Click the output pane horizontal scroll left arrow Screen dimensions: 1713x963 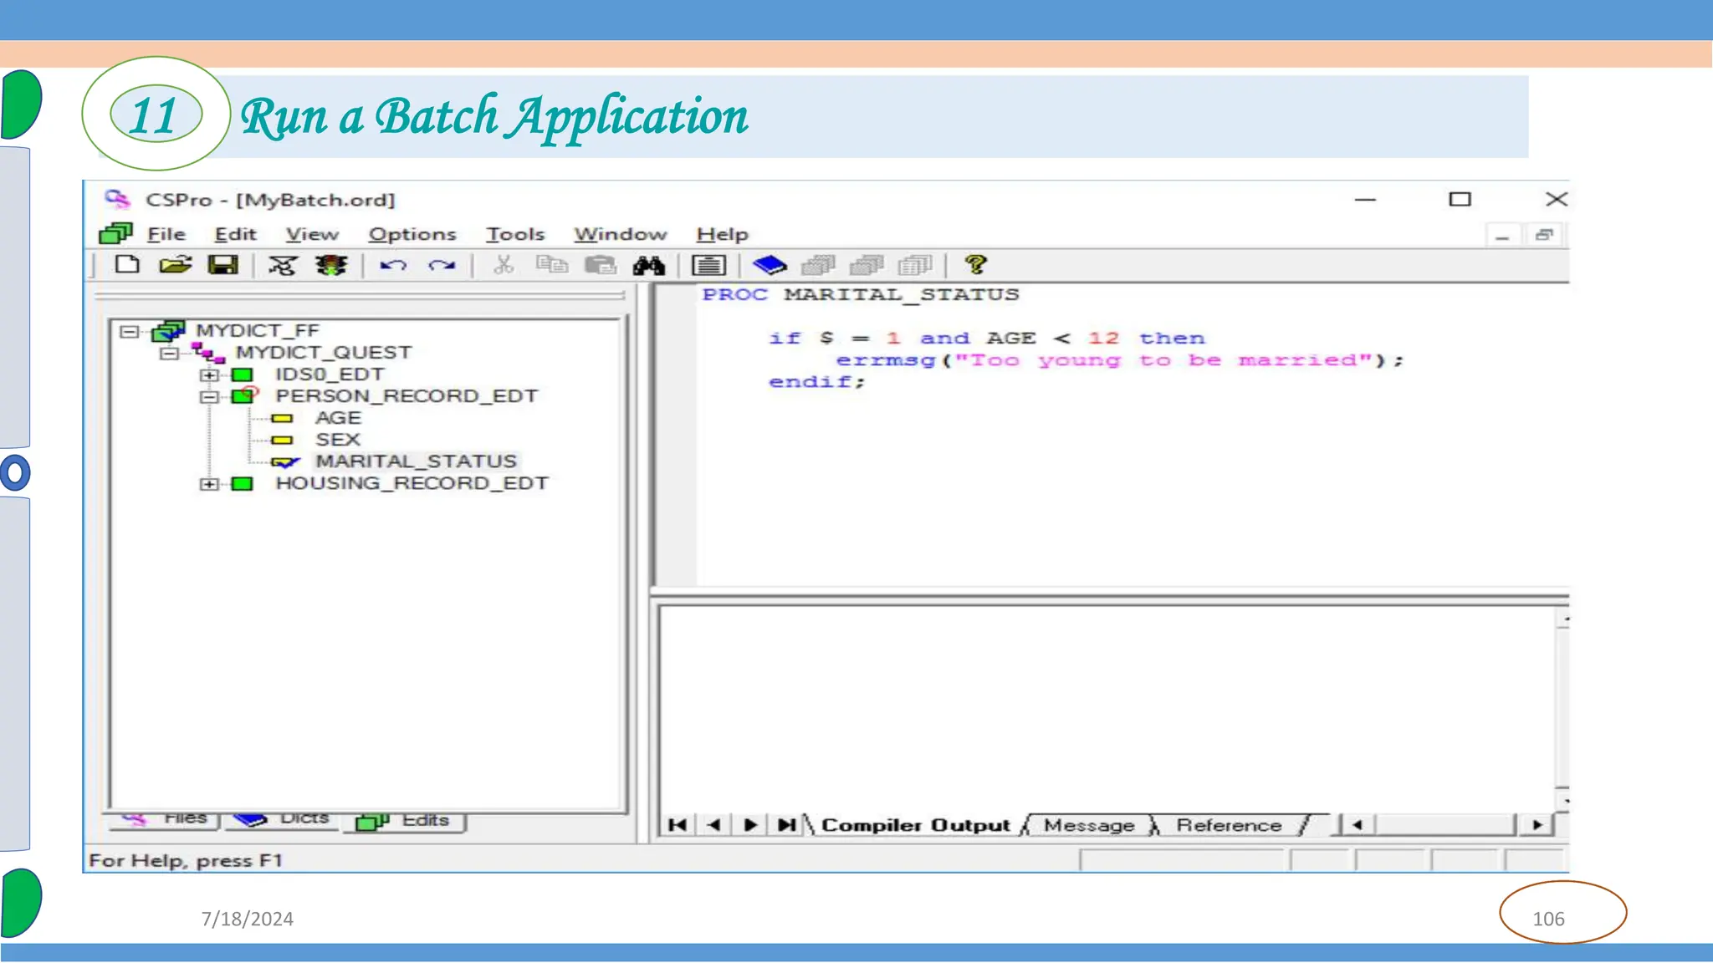(1357, 825)
